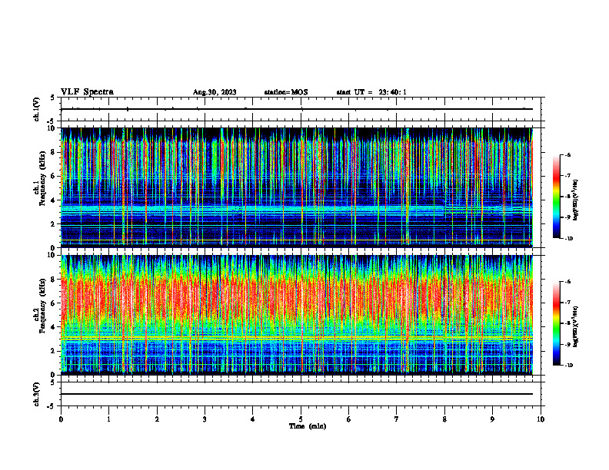Select the "4" kHz tick of ch.1 spectrogram
609x470 pixels.
coord(54,200)
